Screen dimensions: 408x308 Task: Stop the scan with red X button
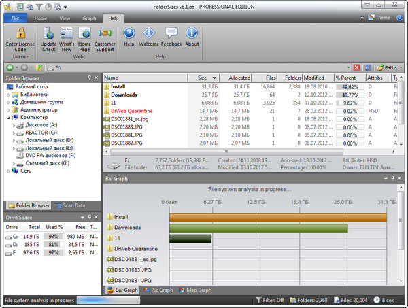coord(355,68)
